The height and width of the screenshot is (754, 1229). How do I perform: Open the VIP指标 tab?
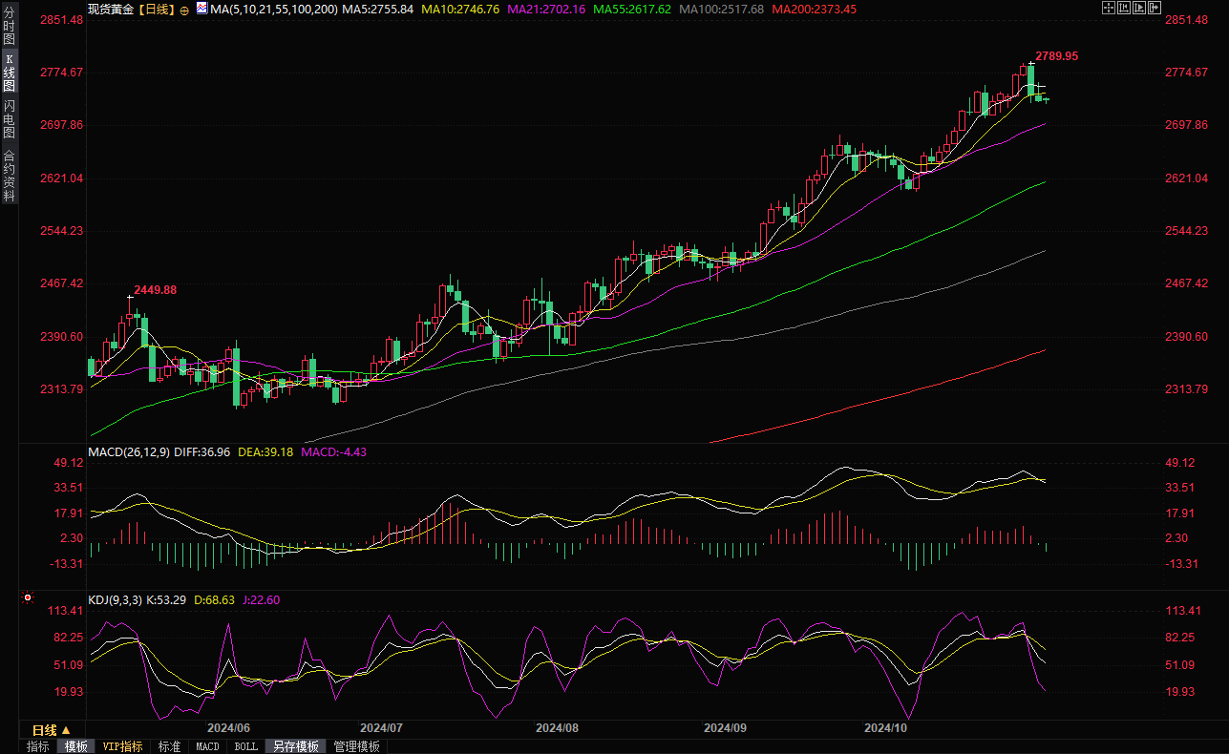pos(122,746)
